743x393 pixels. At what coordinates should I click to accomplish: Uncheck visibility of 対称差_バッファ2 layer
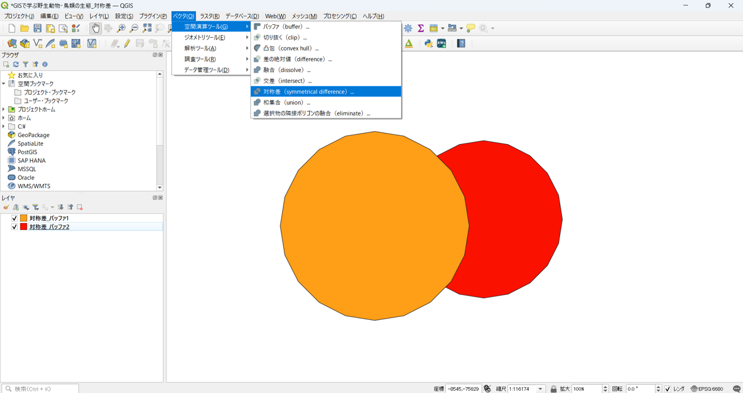(14, 226)
